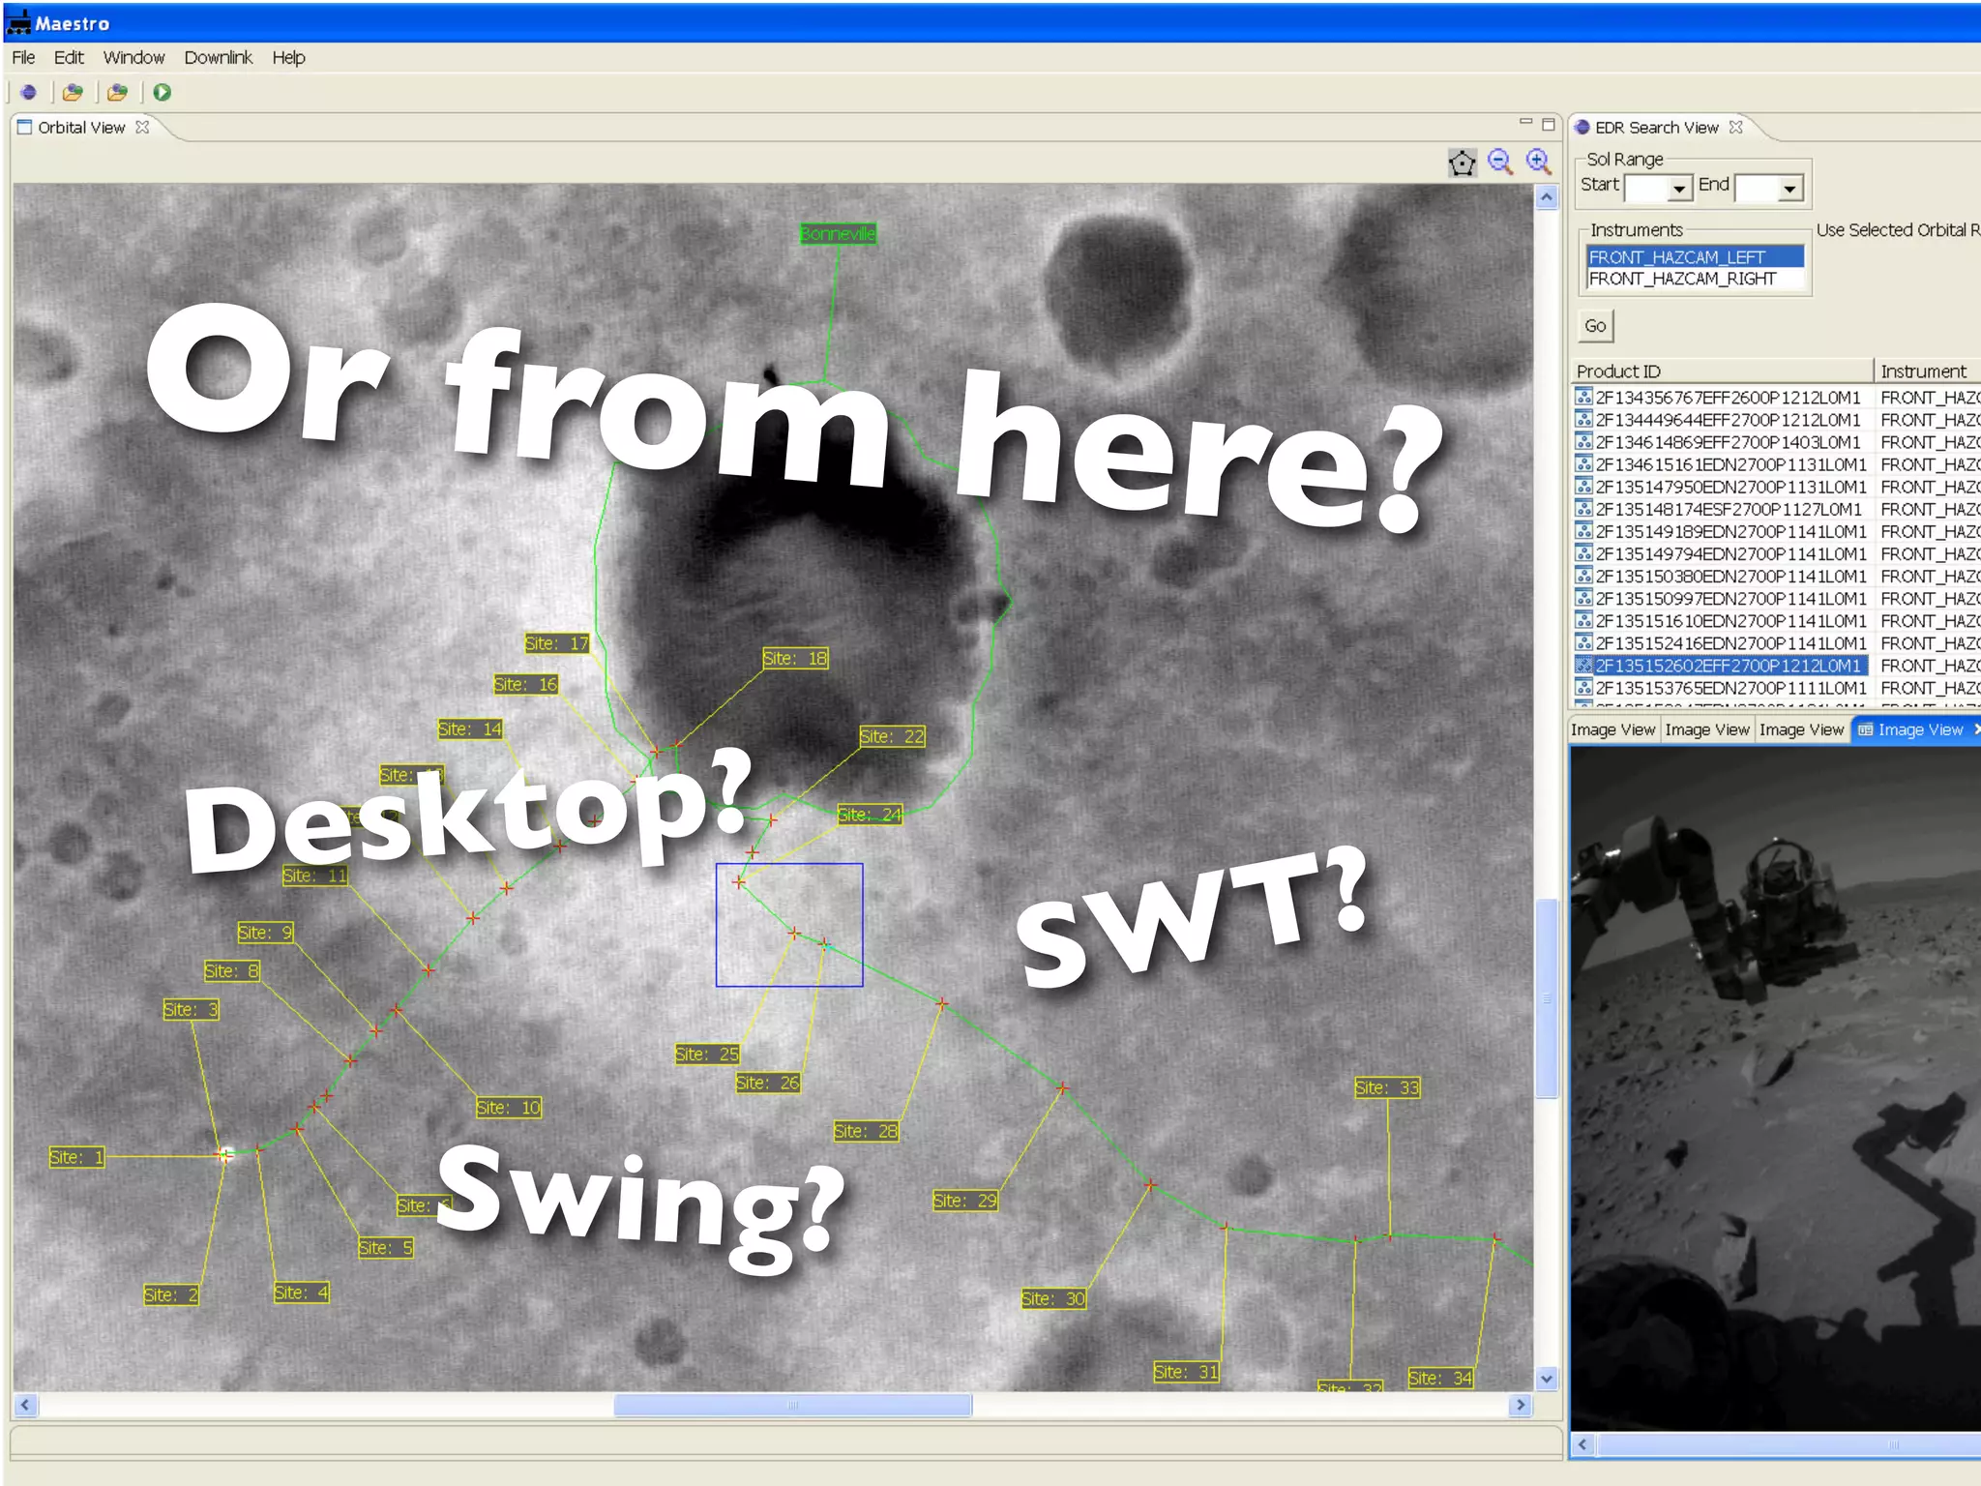1981x1486 pixels.
Task: Close the EDR Search View tab
Action: [x=1736, y=128]
